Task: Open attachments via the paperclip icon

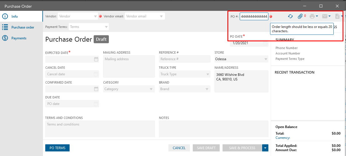Action: click(300, 17)
